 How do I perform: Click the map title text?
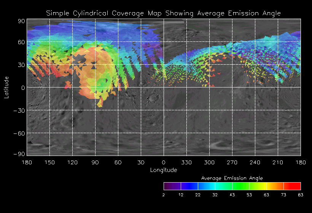coord(163,13)
